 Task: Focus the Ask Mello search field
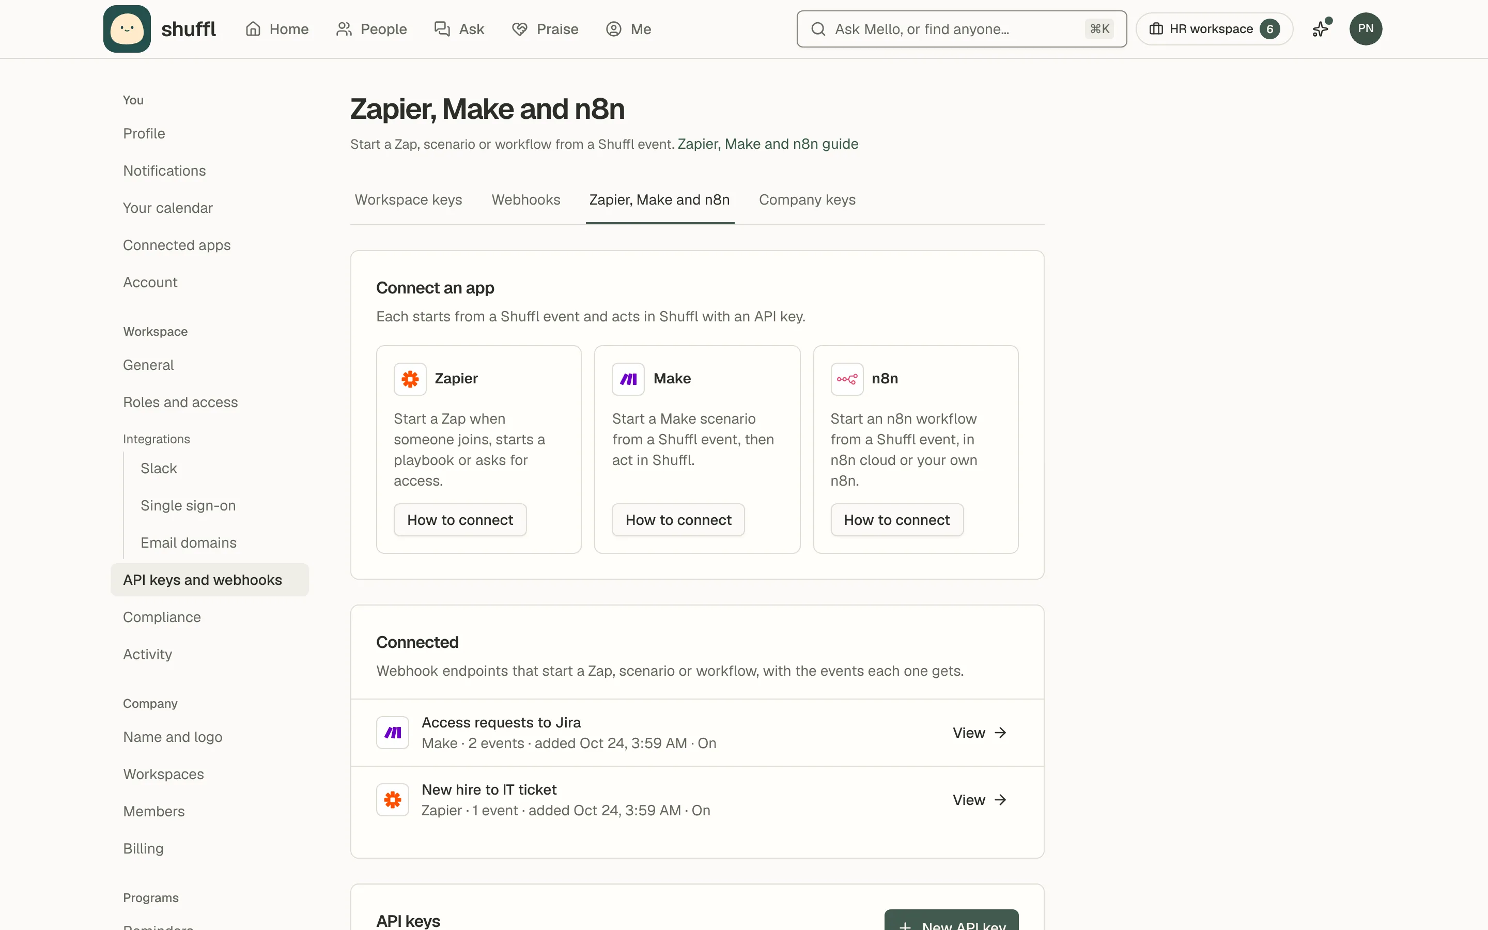[961, 29]
